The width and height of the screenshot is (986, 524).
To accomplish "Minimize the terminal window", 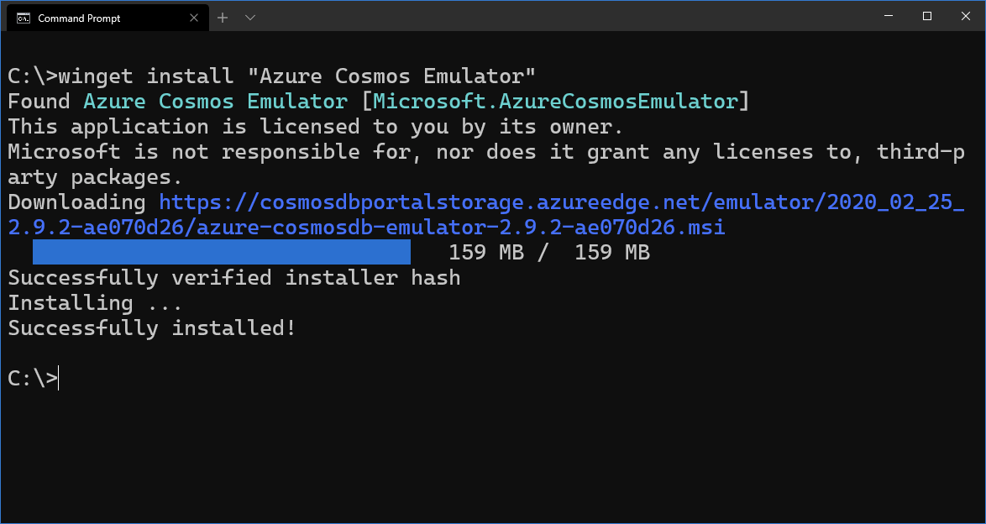I will pos(889,16).
